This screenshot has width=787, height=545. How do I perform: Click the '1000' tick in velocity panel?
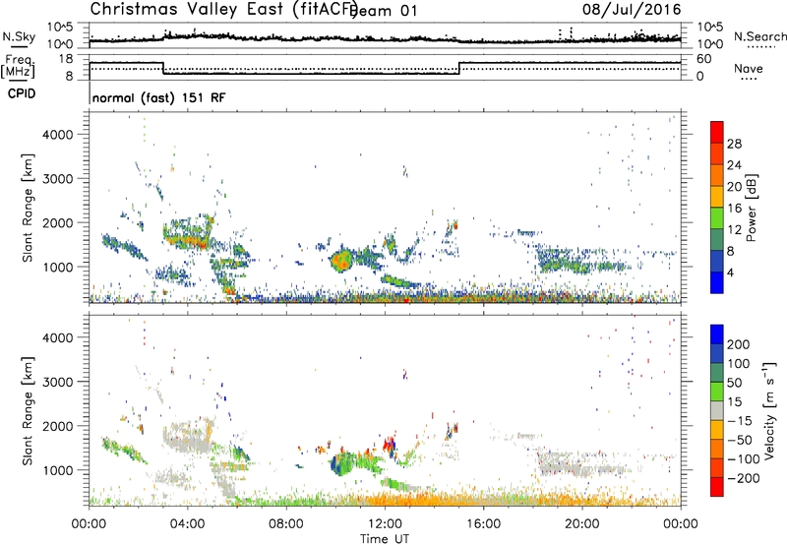coord(57,470)
